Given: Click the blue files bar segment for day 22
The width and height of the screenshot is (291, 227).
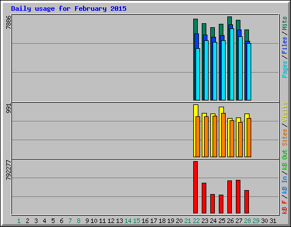Looking at the screenshot, I should (x=197, y=41).
